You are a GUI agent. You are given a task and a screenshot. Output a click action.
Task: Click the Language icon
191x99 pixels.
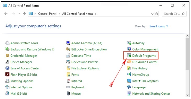(x=129, y=87)
